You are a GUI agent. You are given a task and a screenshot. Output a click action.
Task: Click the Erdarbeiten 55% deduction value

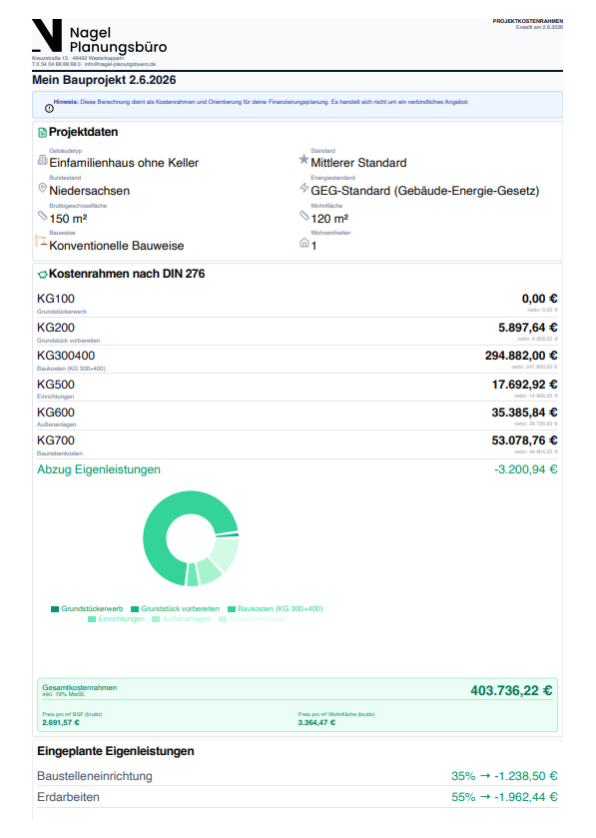504,797
